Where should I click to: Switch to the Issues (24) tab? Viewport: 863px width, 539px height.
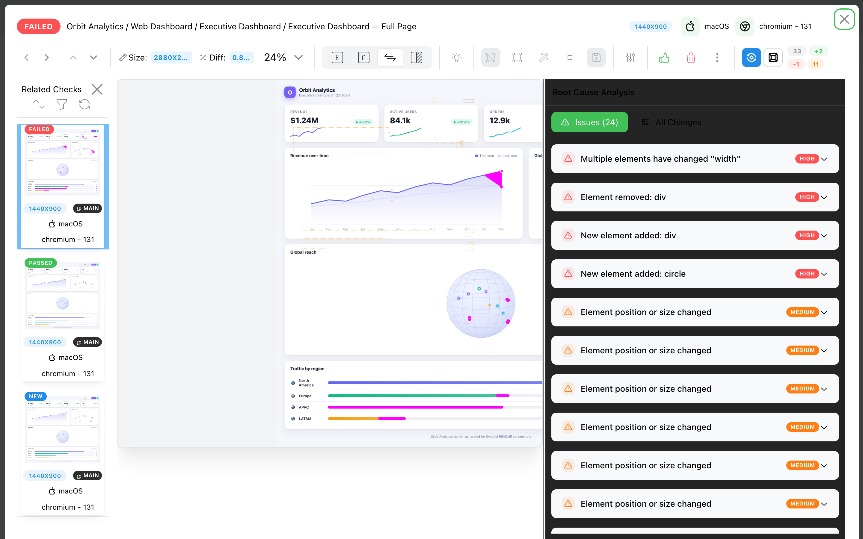pos(589,122)
